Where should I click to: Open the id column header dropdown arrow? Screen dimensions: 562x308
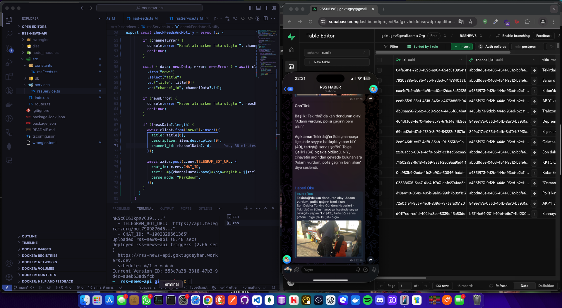(x=461, y=60)
